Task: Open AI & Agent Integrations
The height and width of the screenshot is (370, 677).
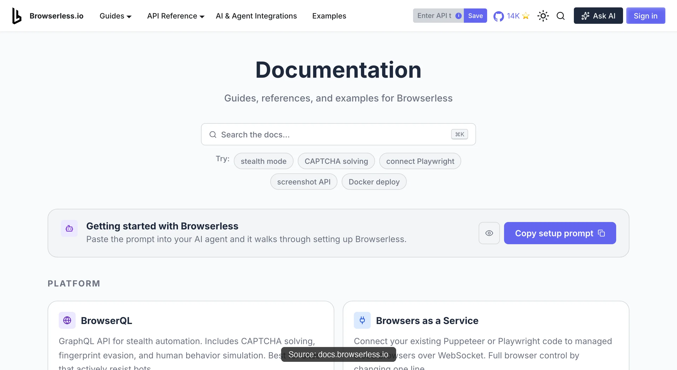Action: [256, 16]
